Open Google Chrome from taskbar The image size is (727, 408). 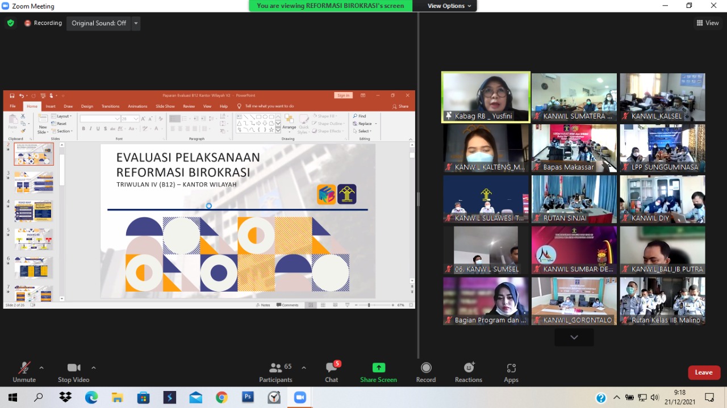[222, 397]
